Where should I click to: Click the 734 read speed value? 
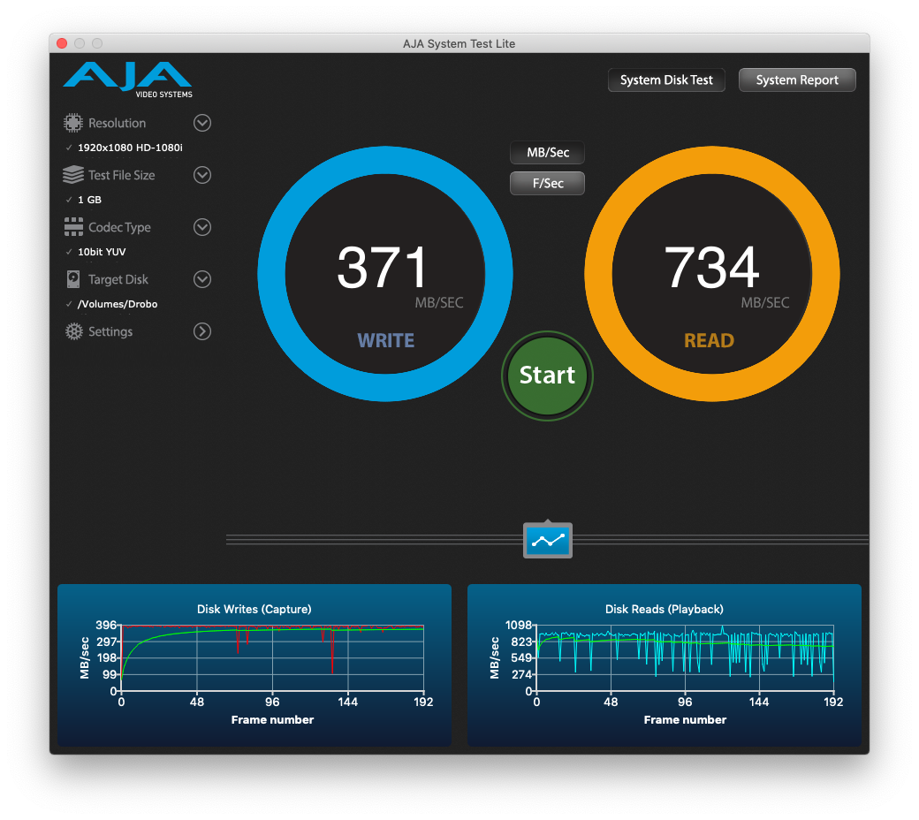(711, 268)
